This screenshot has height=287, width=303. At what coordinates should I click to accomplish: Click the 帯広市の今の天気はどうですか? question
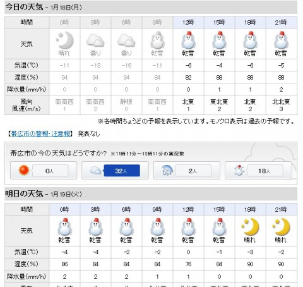[59, 153]
